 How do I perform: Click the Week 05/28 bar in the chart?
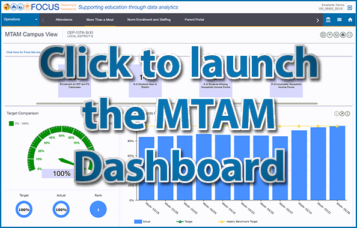coord(337,163)
